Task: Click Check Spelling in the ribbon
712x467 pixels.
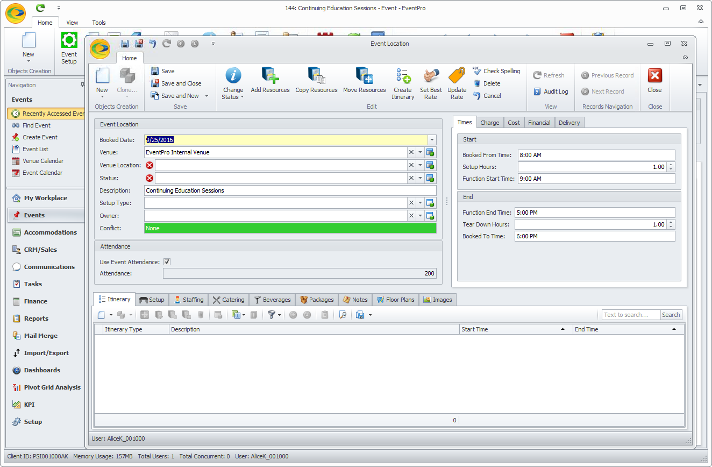Action: point(496,71)
